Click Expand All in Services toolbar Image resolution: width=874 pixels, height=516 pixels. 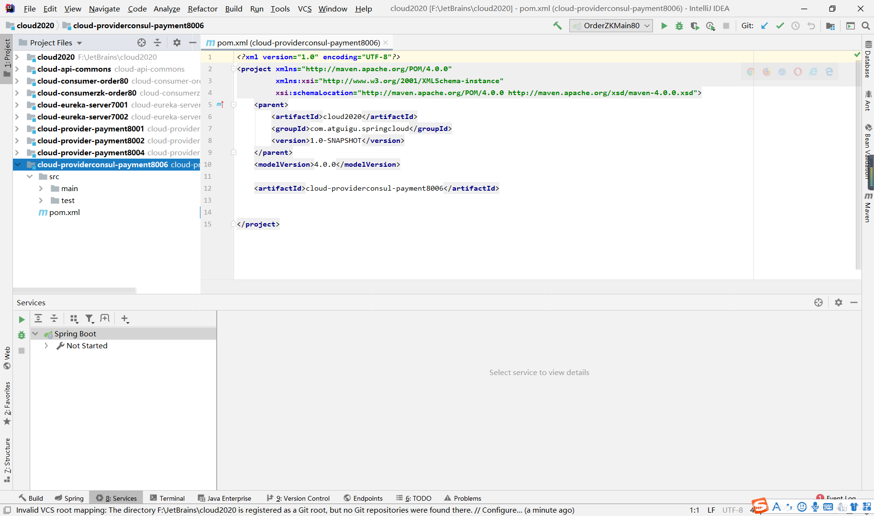pos(38,318)
